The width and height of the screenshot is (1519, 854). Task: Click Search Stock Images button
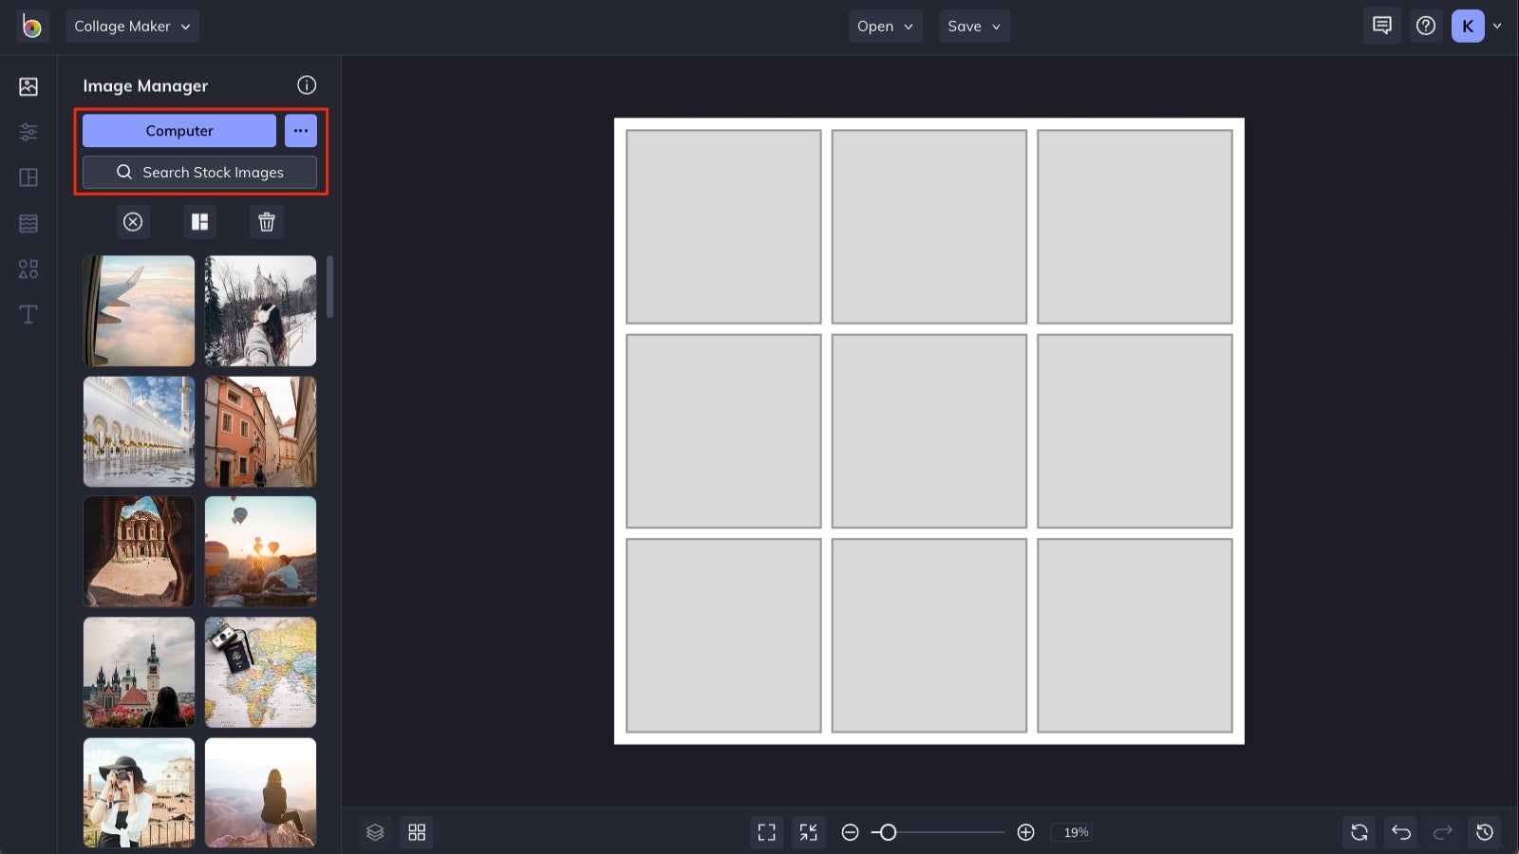[x=199, y=172]
